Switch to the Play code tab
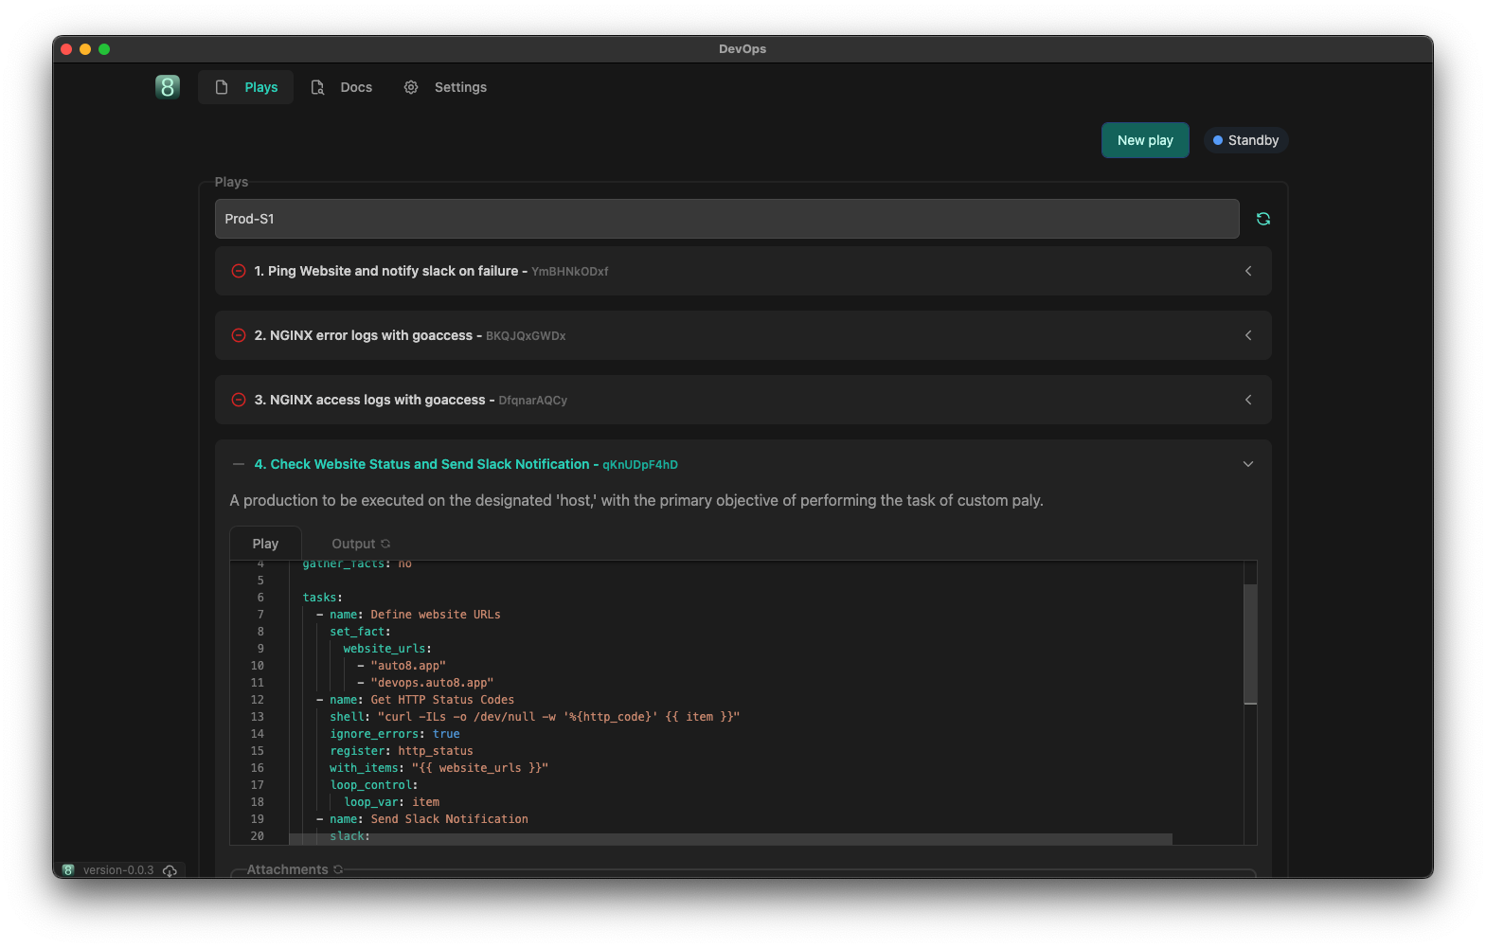Viewport: 1486px width, 948px height. pyautogui.click(x=265, y=544)
